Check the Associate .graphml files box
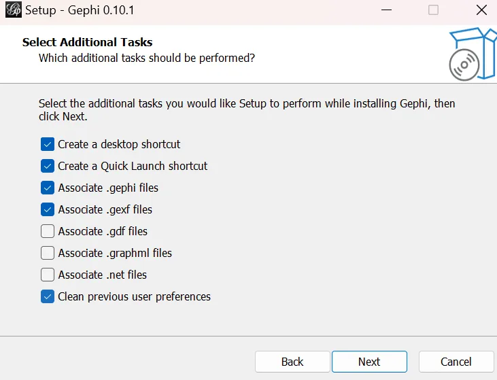 (x=48, y=253)
